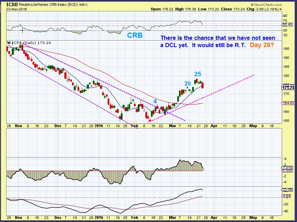
Task: Click the 10 level on RSI scale
Action: click(285, 35)
